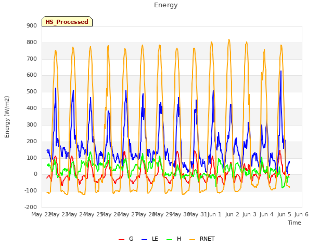Viewport: 333px width, 249px height.
Task: Toggle the G series in legend
Action: coord(126,239)
